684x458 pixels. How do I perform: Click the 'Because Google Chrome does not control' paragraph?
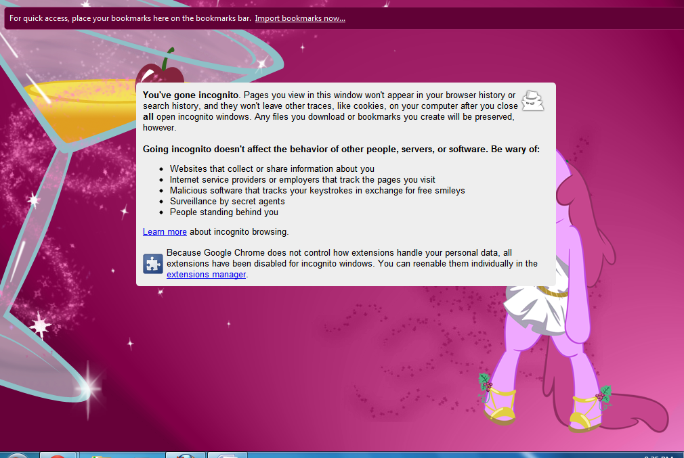(x=351, y=264)
